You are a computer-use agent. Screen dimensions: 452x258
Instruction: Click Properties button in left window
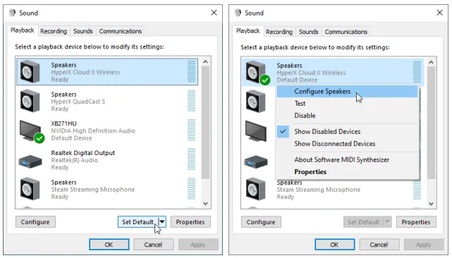[x=190, y=222]
